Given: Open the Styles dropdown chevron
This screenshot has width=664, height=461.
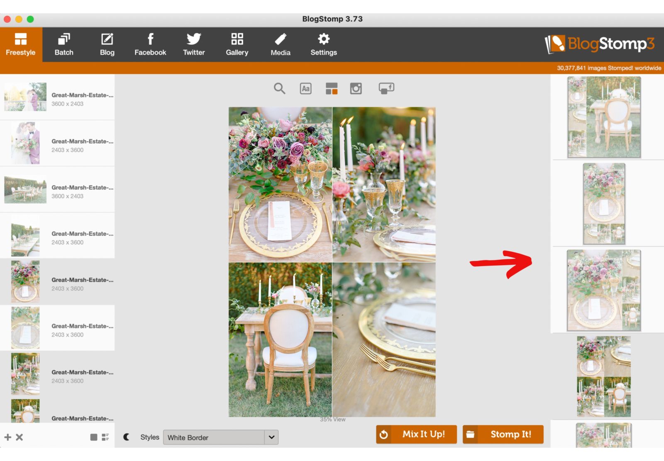Looking at the screenshot, I should point(271,437).
